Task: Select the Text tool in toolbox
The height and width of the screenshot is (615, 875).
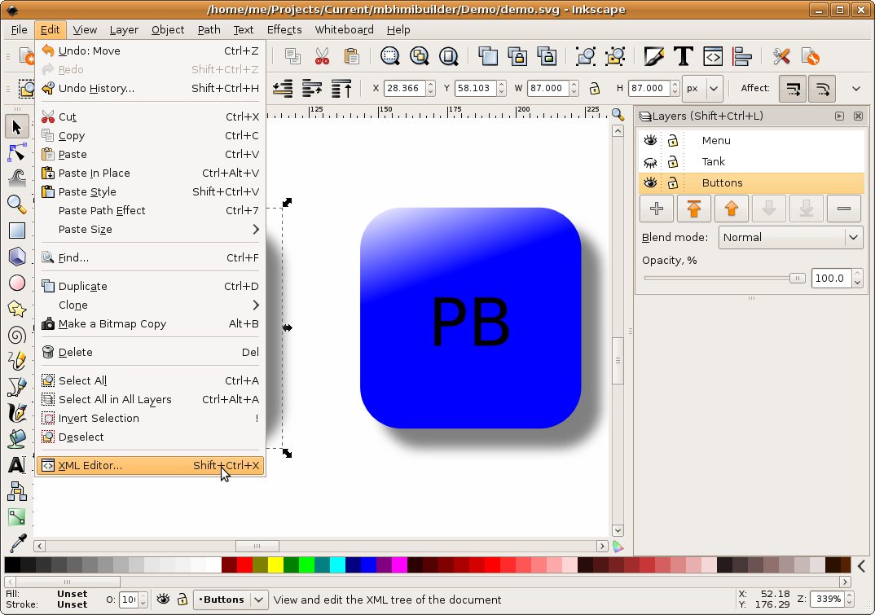Action: (17, 465)
